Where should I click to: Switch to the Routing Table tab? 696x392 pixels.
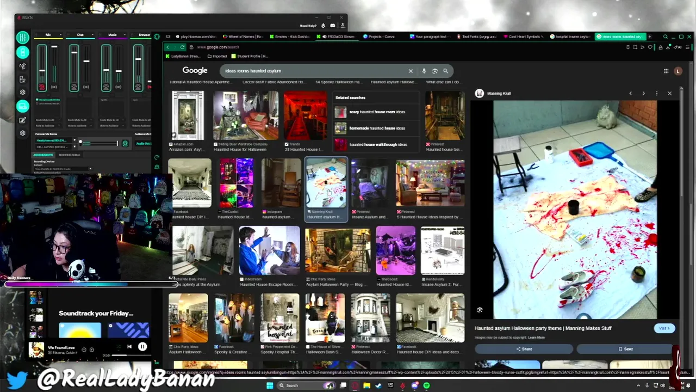[70, 155]
